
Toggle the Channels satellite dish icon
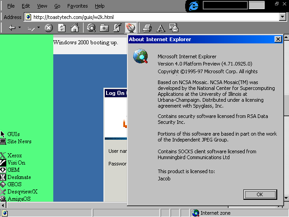pyautogui.click(x=131, y=28)
